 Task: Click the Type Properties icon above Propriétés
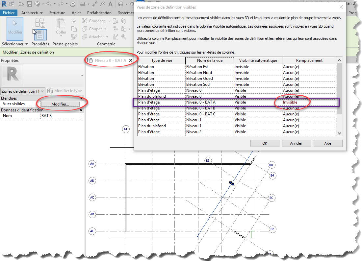(40, 22)
